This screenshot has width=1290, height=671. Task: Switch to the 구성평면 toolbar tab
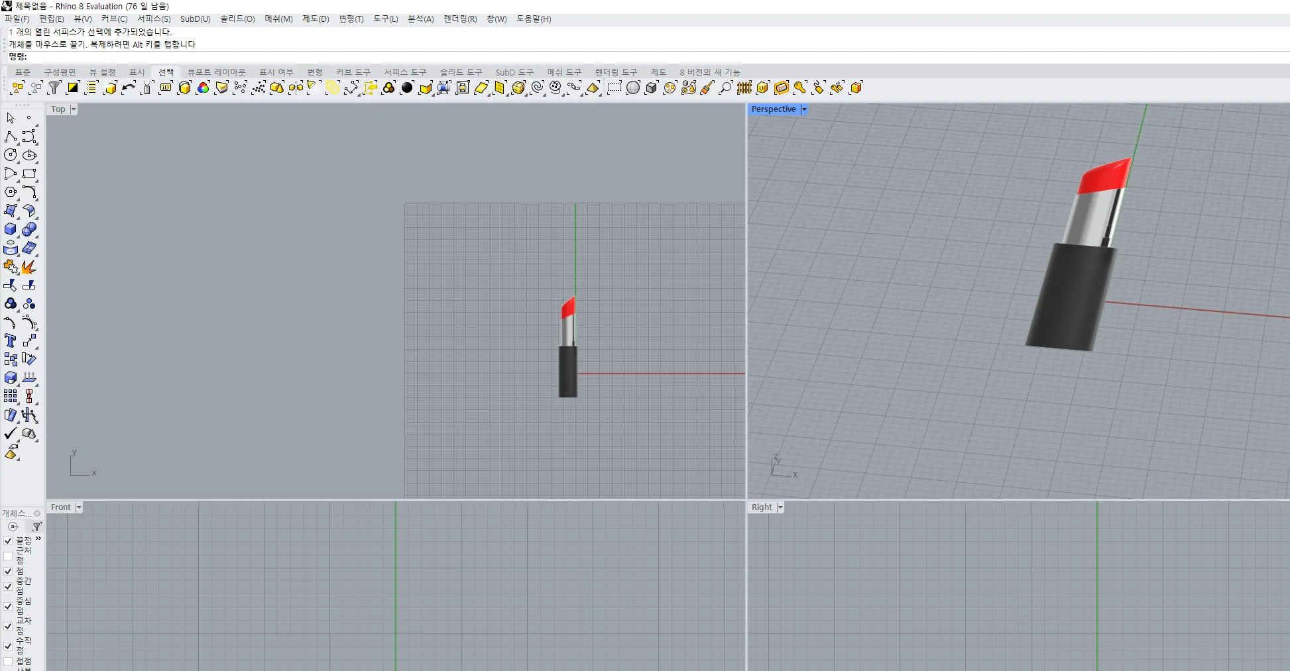click(60, 72)
